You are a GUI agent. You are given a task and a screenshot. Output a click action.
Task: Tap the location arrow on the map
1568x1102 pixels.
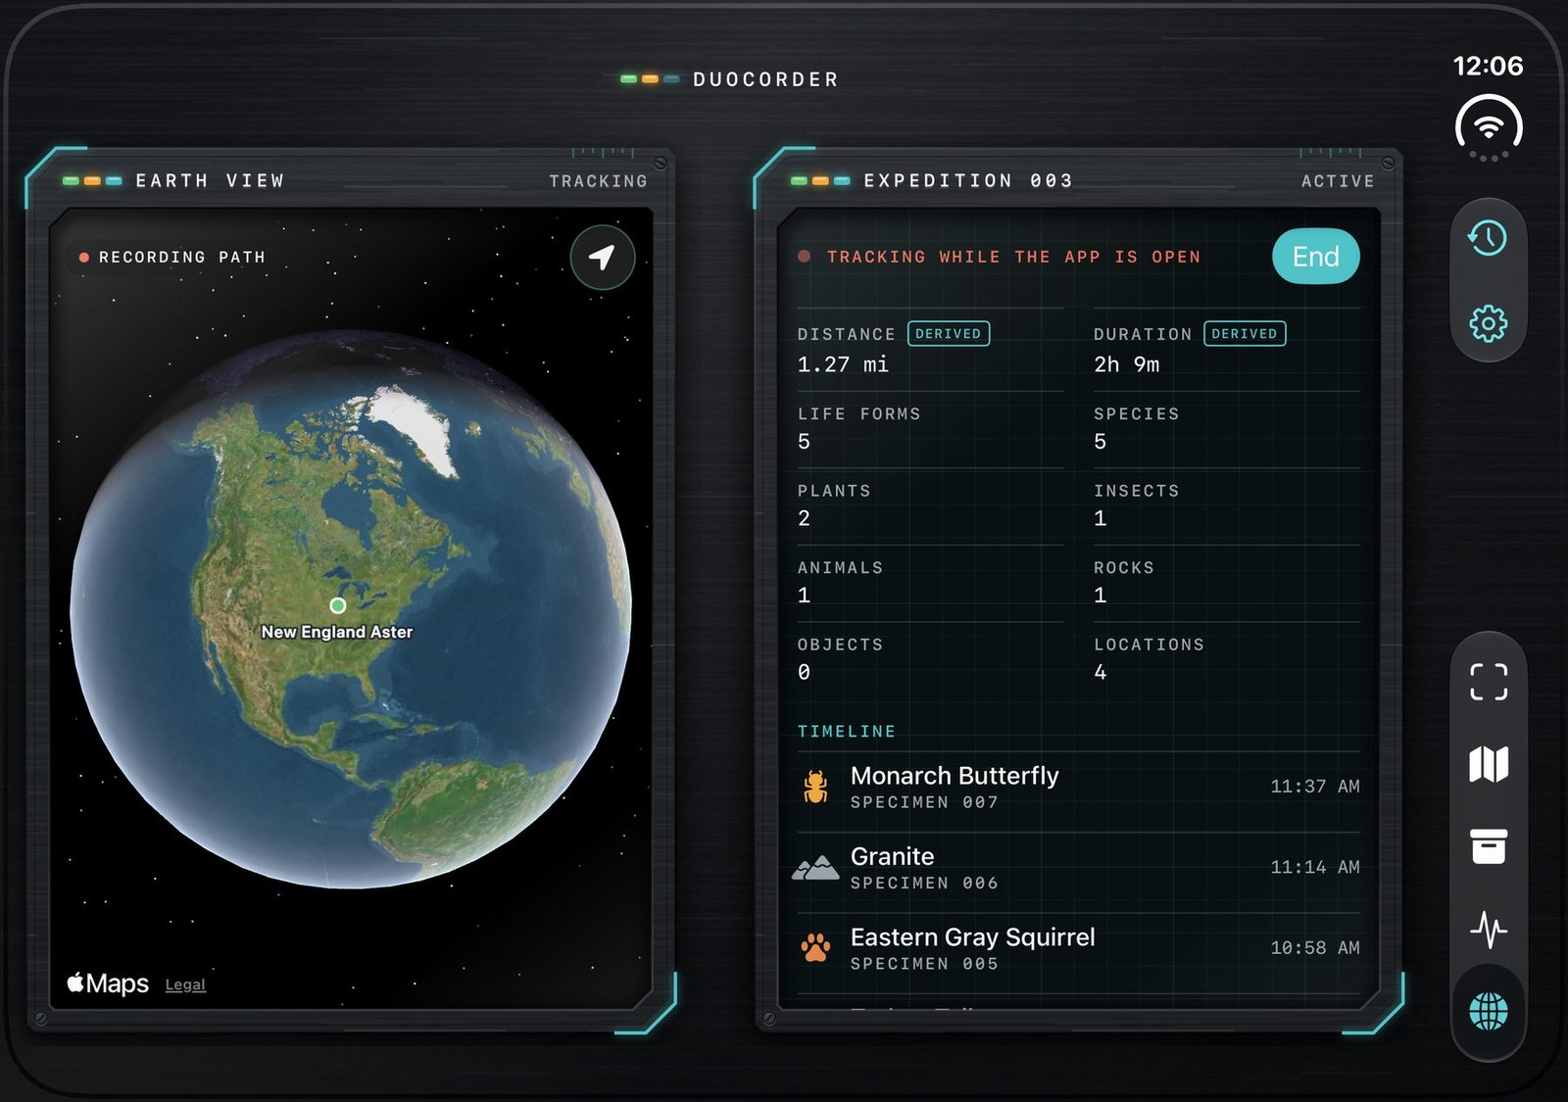[x=603, y=258]
